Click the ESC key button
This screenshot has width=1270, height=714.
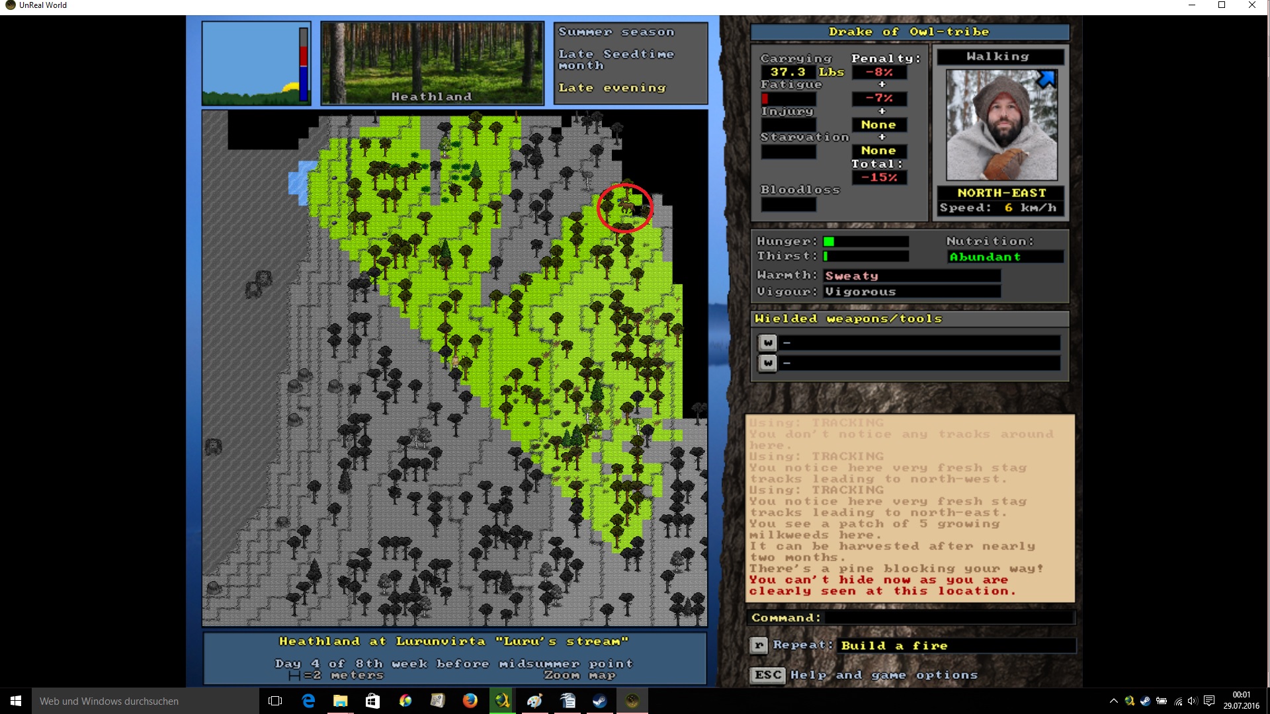767,675
